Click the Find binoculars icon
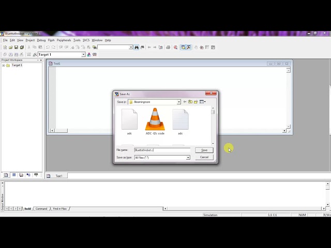The height and width of the screenshot is (248, 331). pyautogui.click(x=137, y=48)
